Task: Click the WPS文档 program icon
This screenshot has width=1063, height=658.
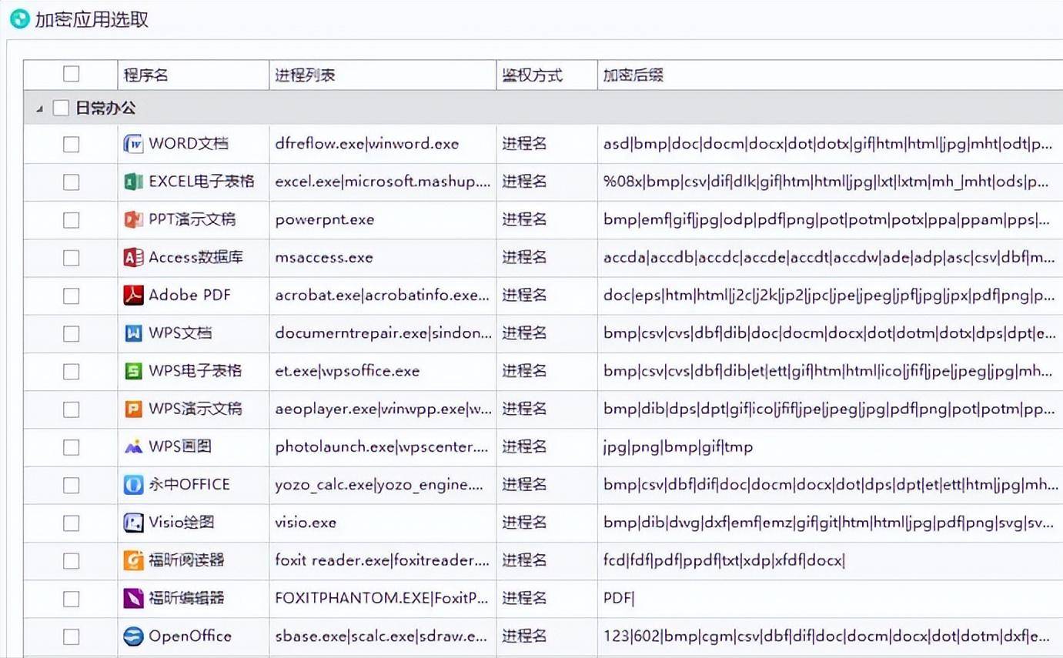Action: point(133,333)
